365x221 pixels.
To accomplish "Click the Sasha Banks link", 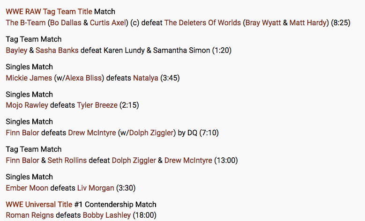I will [x=57, y=51].
